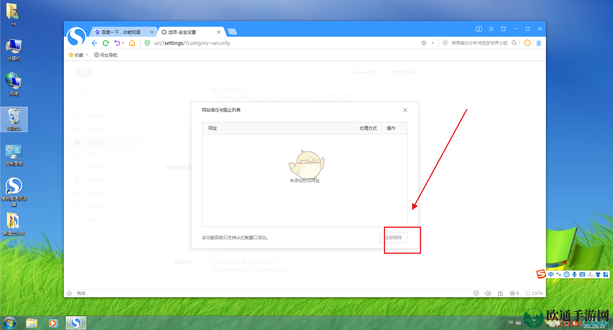613x330 pixels.
Task: Click the Sogou input method S logo
Action: click(x=541, y=274)
